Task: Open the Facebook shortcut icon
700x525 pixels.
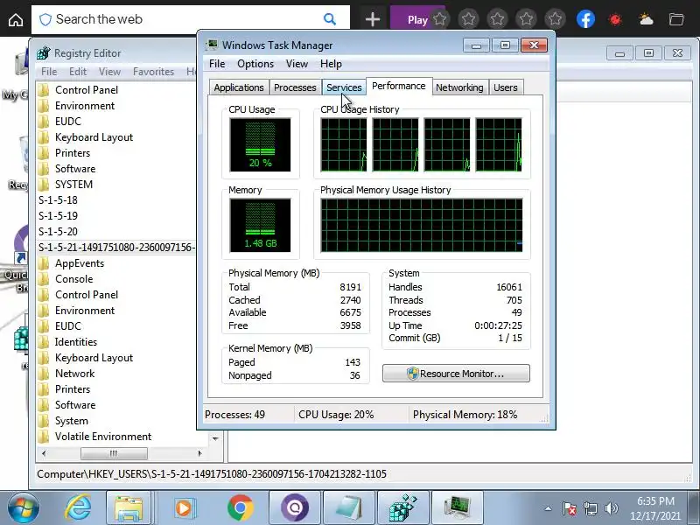Action: pyautogui.click(x=585, y=19)
